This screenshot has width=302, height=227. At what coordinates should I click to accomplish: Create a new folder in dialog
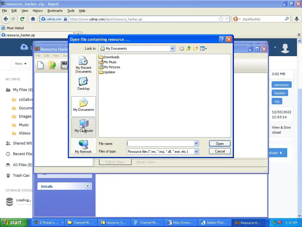click(196, 49)
